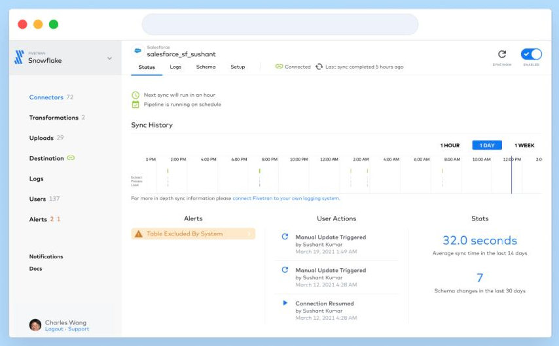Click the Fivetran logo icon
This screenshot has width=559, height=346.
[19, 57]
